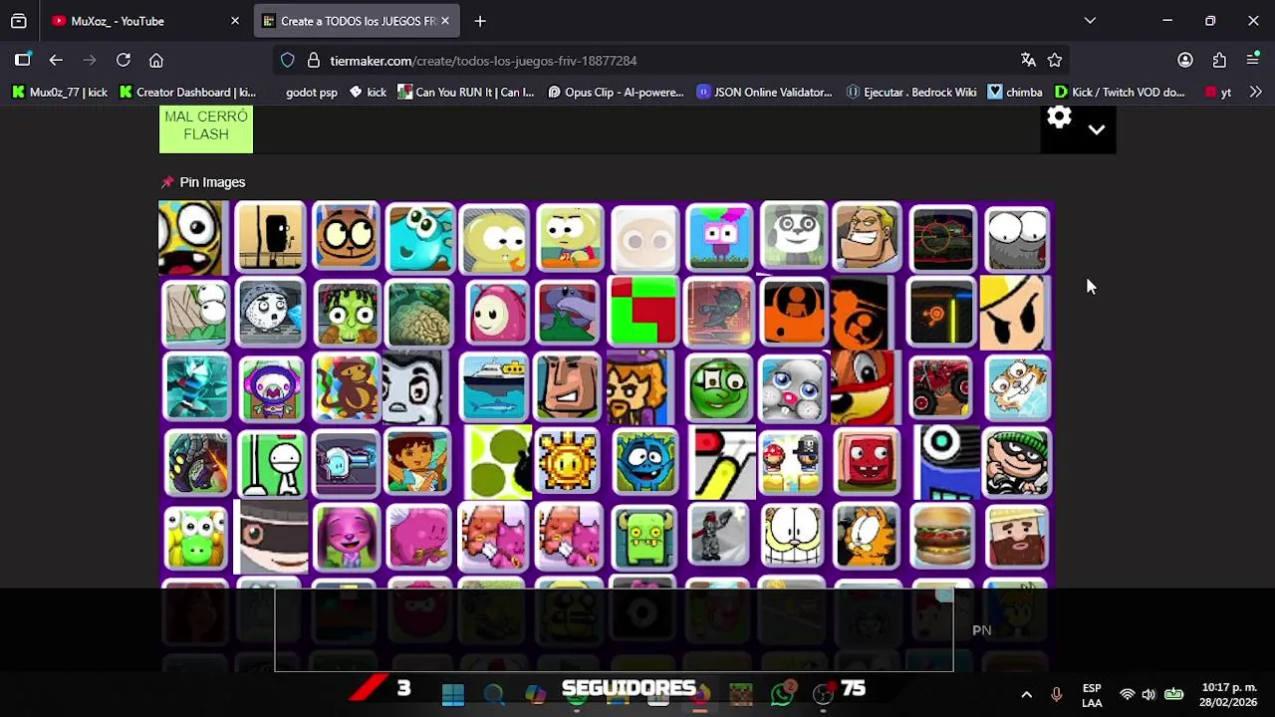Screen dimensions: 1275x717
Task: Open Can You RUN It bookmark
Action: click(x=465, y=92)
